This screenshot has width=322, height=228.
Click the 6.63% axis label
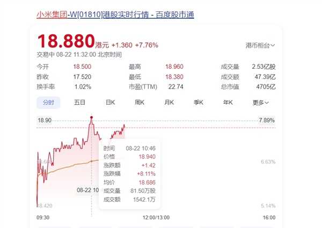coord(268,162)
